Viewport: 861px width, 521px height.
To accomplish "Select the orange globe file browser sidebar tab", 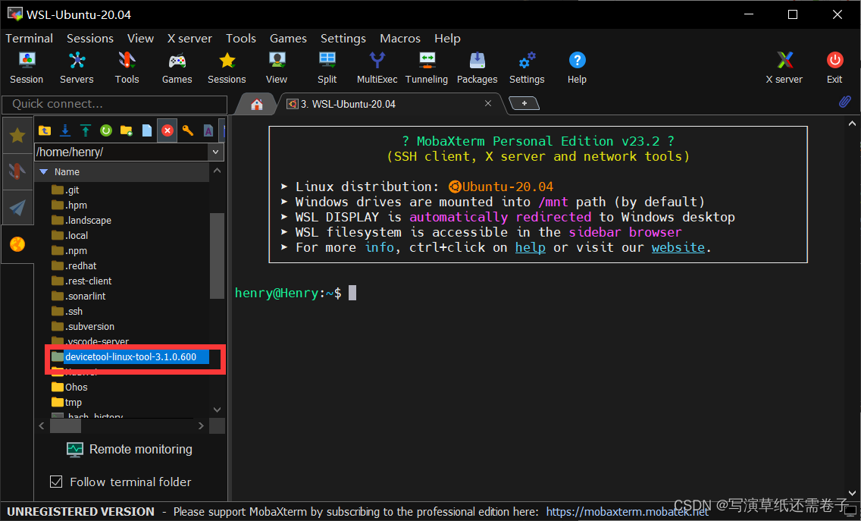I will [x=17, y=244].
